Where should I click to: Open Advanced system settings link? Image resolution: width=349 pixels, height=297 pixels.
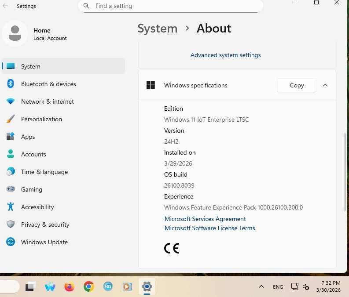coord(225,55)
